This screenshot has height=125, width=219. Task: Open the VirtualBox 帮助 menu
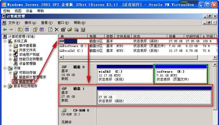point(40,11)
